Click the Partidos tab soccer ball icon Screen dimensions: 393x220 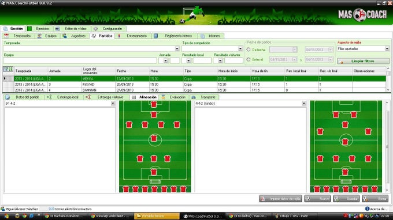(94, 36)
